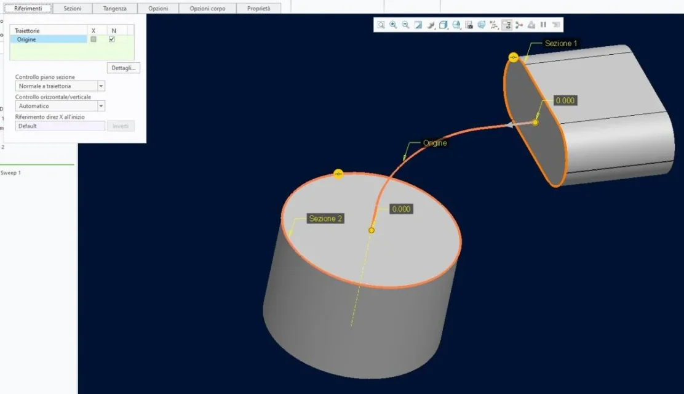This screenshot has width=684, height=394.
Task: Click the Zoom Out magnifier icon
Action: (x=405, y=25)
